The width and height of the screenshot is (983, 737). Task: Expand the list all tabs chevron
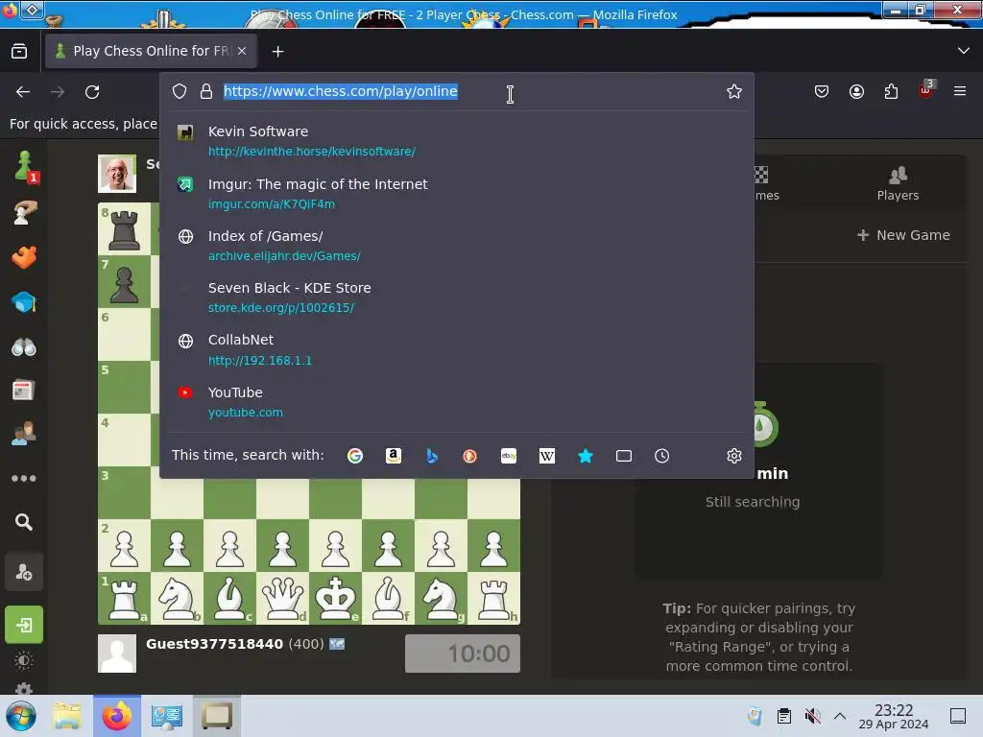[964, 51]
